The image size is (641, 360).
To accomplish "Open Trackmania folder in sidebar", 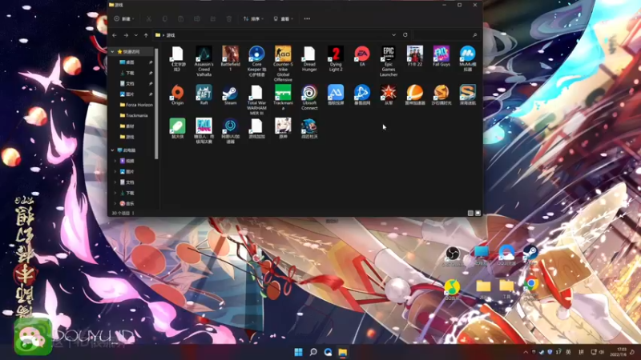I will (134, 115).
